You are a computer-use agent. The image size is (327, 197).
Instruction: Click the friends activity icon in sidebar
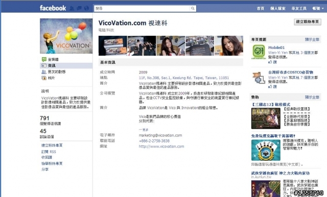44,71
